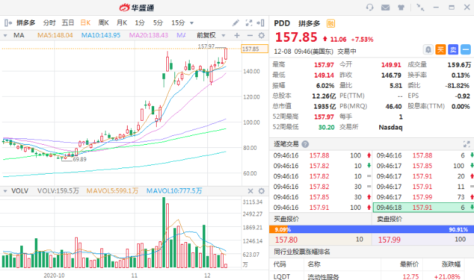Click the orange 买 buy button

point(441,49)
